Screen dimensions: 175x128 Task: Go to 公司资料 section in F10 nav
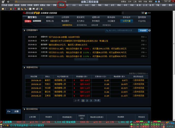coord(65,17)
